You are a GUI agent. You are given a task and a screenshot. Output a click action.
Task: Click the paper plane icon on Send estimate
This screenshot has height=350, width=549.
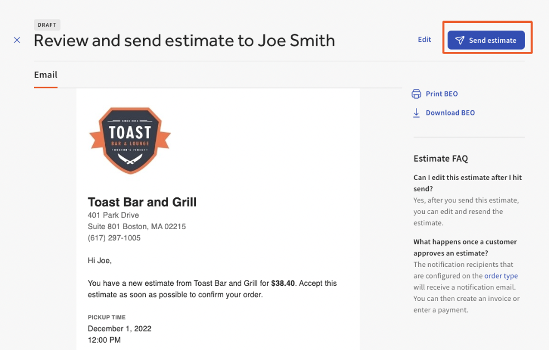(x=460, y=40)
